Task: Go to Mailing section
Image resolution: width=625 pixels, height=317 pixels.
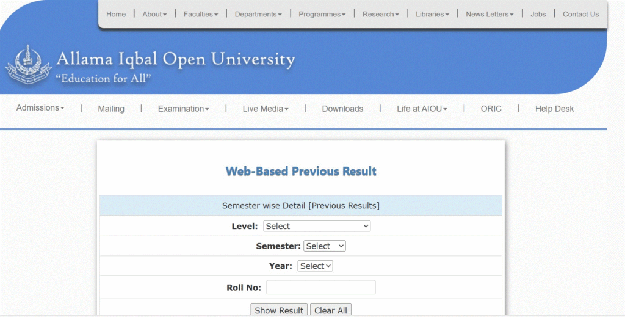Action: [111, 109]
